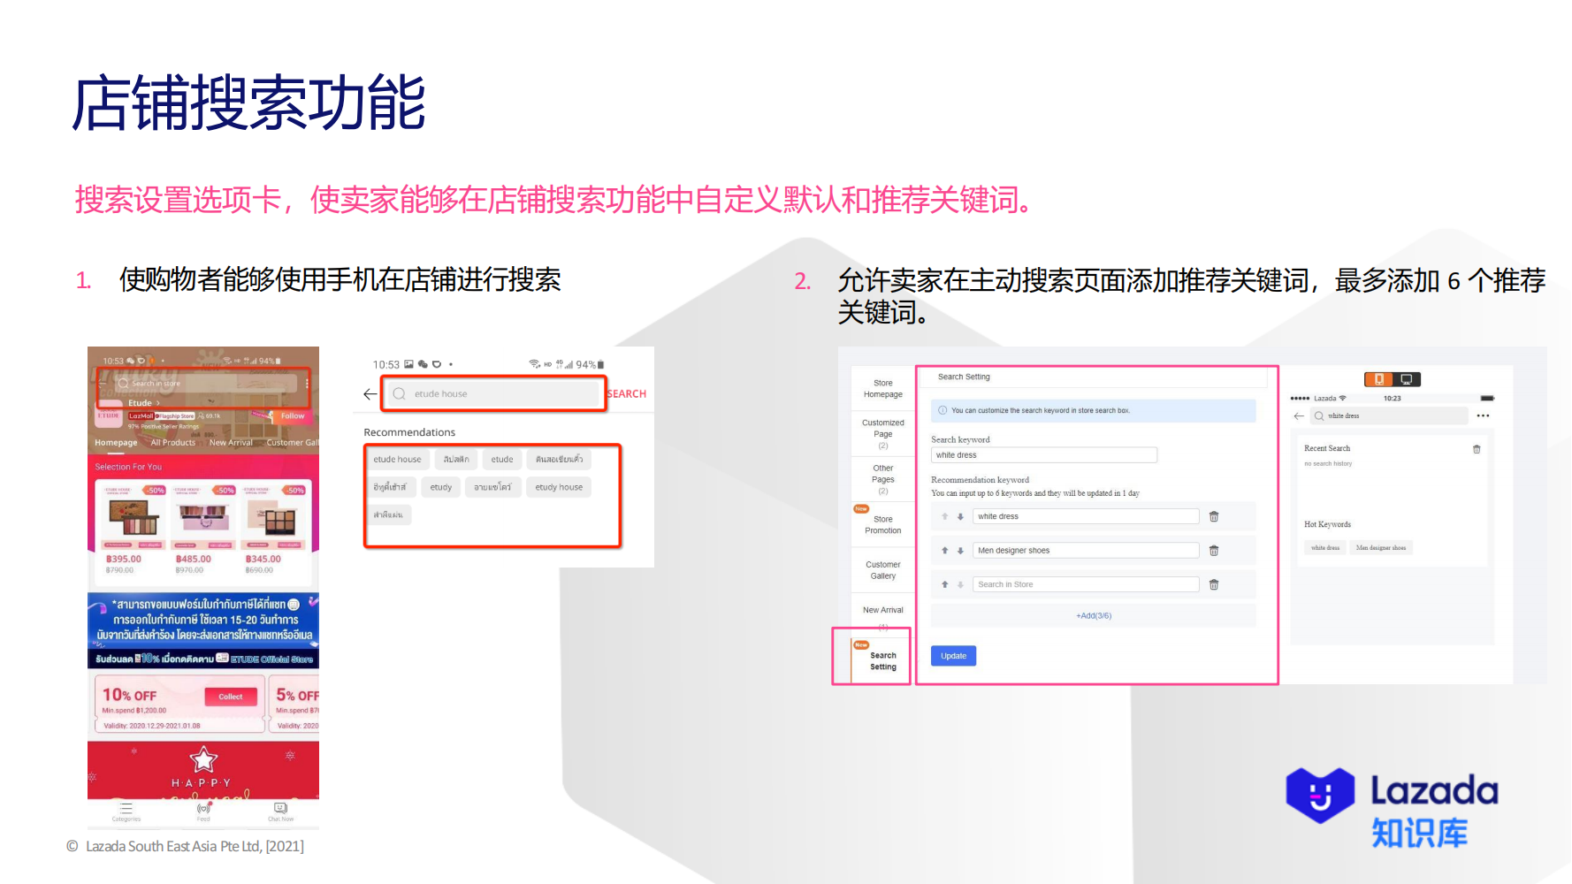This screenshot has width=1572, height=884.
Task: Click the +Add(3/6) keyword link
Action: click(x=1094, y=616)
